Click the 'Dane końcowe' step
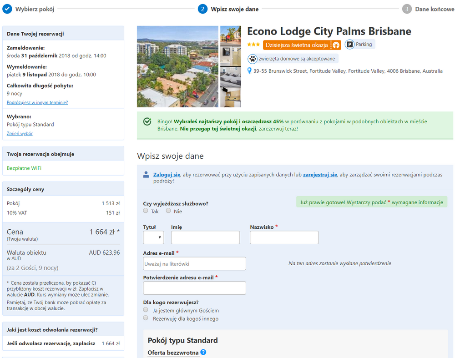 433,9
